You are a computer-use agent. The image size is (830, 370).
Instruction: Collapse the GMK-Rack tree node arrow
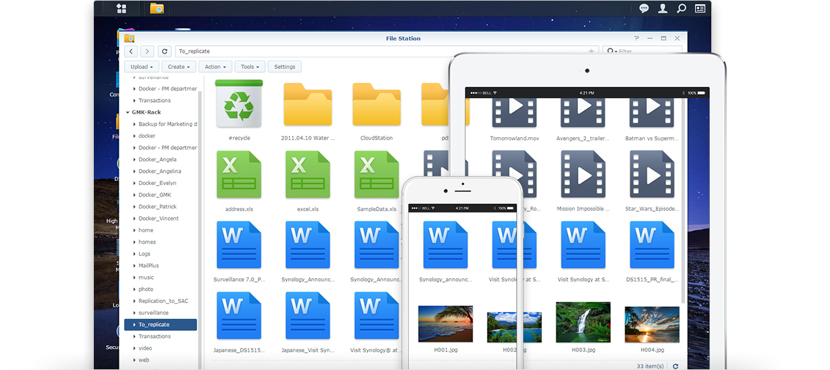coord(128,112)
